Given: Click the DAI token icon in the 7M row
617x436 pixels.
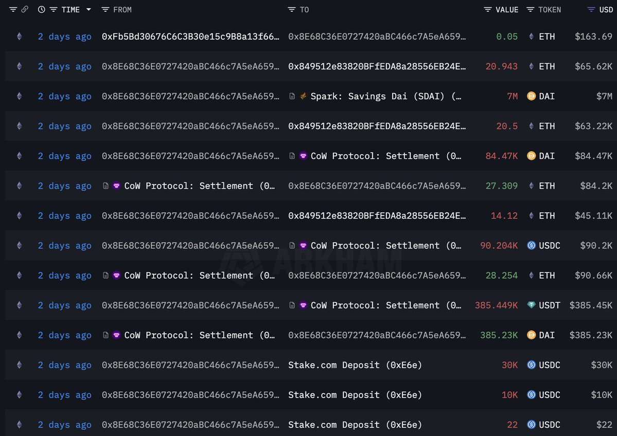Looking at the screenshot, I should click(532, 96).
